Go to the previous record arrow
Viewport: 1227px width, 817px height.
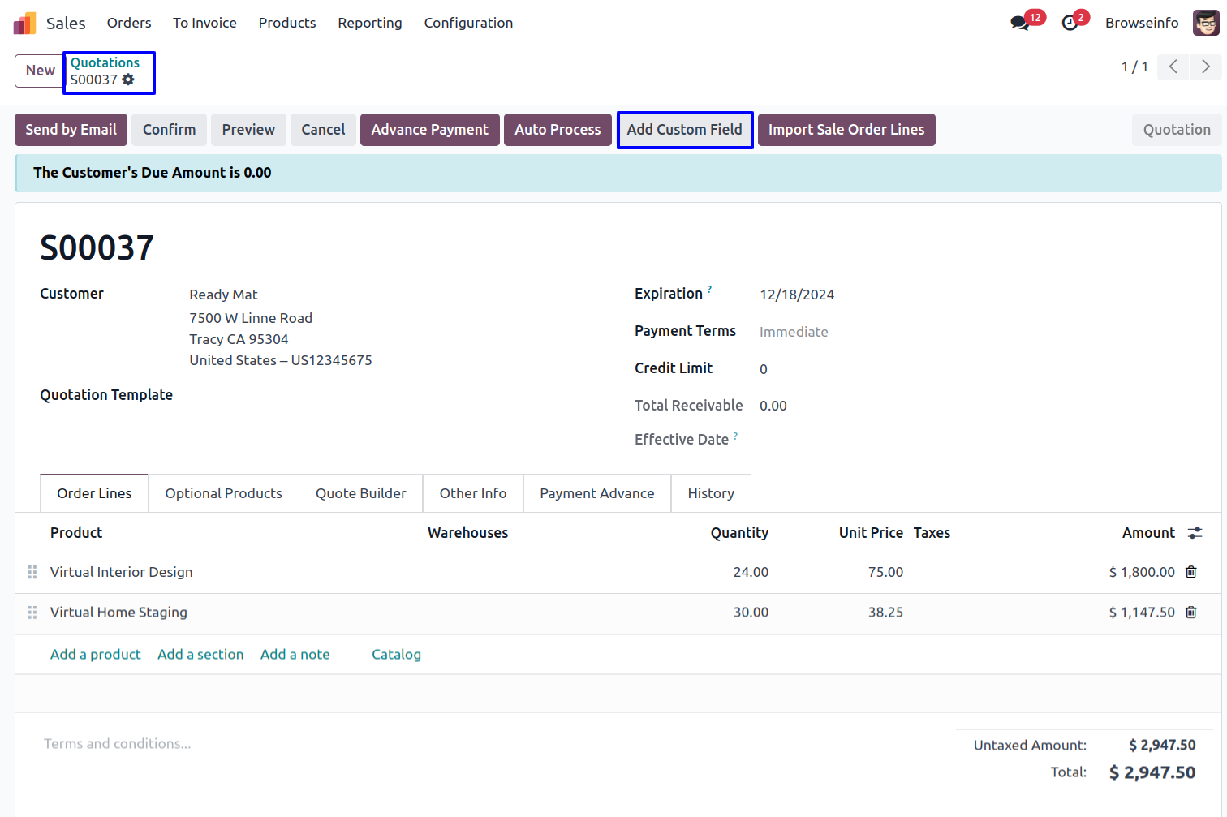[1173, 67]
